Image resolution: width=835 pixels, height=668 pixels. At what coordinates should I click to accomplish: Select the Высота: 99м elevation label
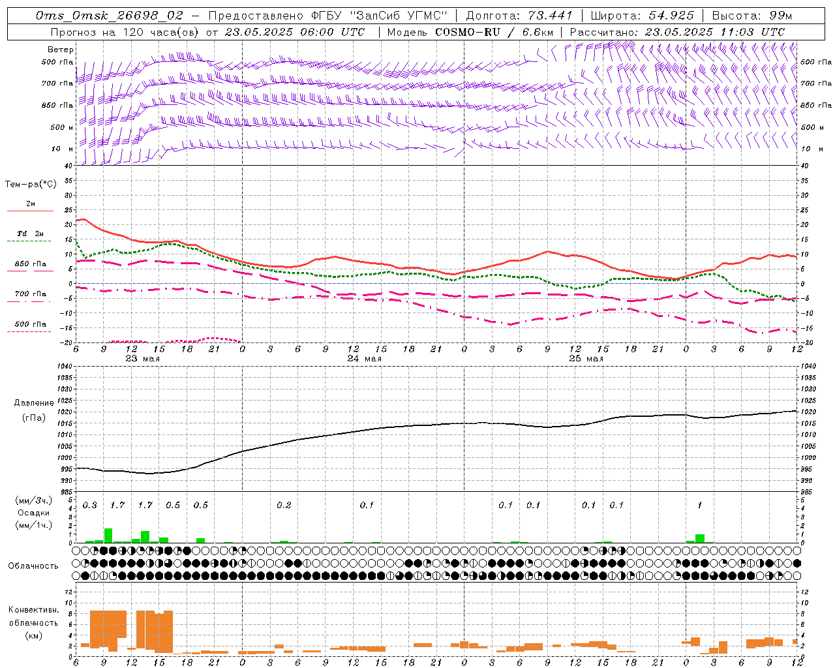click(x=751, y=16)
